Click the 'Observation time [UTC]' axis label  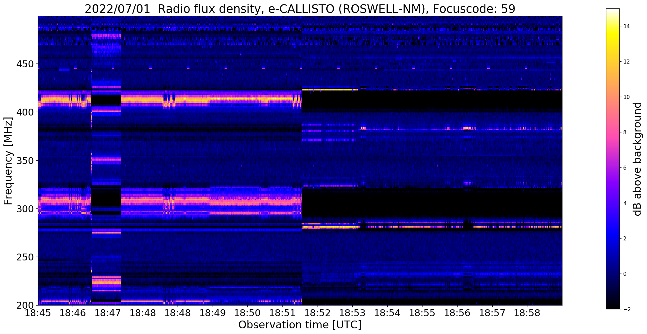[x=300, y=325]
